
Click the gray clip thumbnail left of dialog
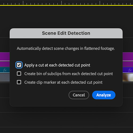5,77
